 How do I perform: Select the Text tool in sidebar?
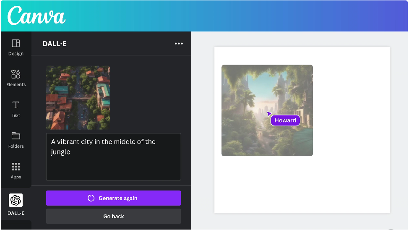[x=16, y=109]
